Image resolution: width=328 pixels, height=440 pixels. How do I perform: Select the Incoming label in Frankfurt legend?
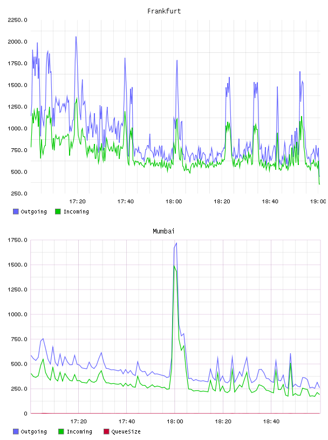[x=76, y=211]
